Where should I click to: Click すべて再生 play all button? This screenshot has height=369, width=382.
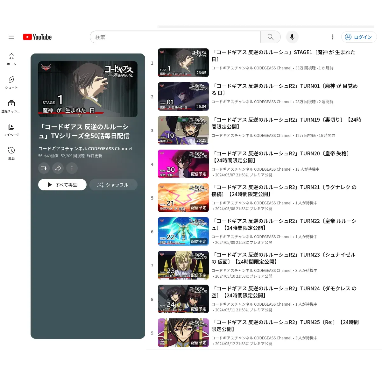click(x=62, y=185)
